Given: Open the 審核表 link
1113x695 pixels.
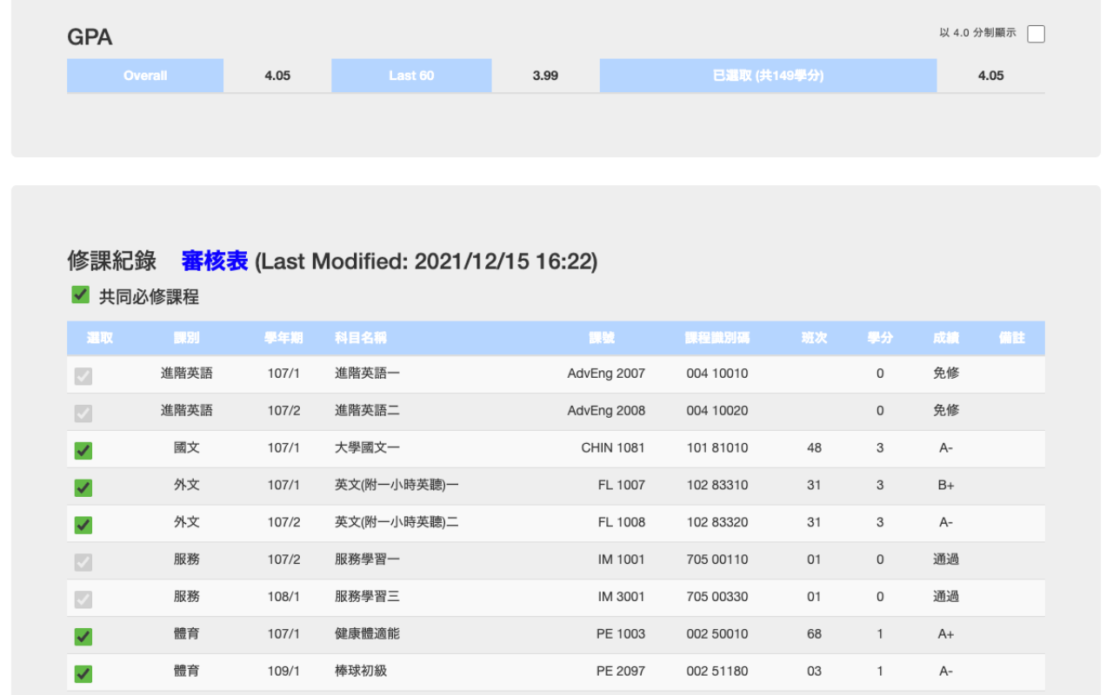Looking at the screenshot, I should click(x=215, y=261).
